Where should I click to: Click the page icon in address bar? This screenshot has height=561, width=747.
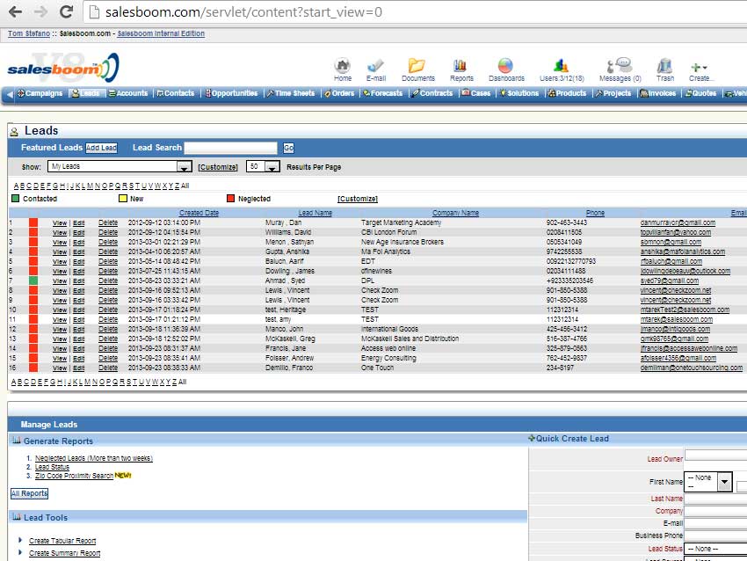94,12
